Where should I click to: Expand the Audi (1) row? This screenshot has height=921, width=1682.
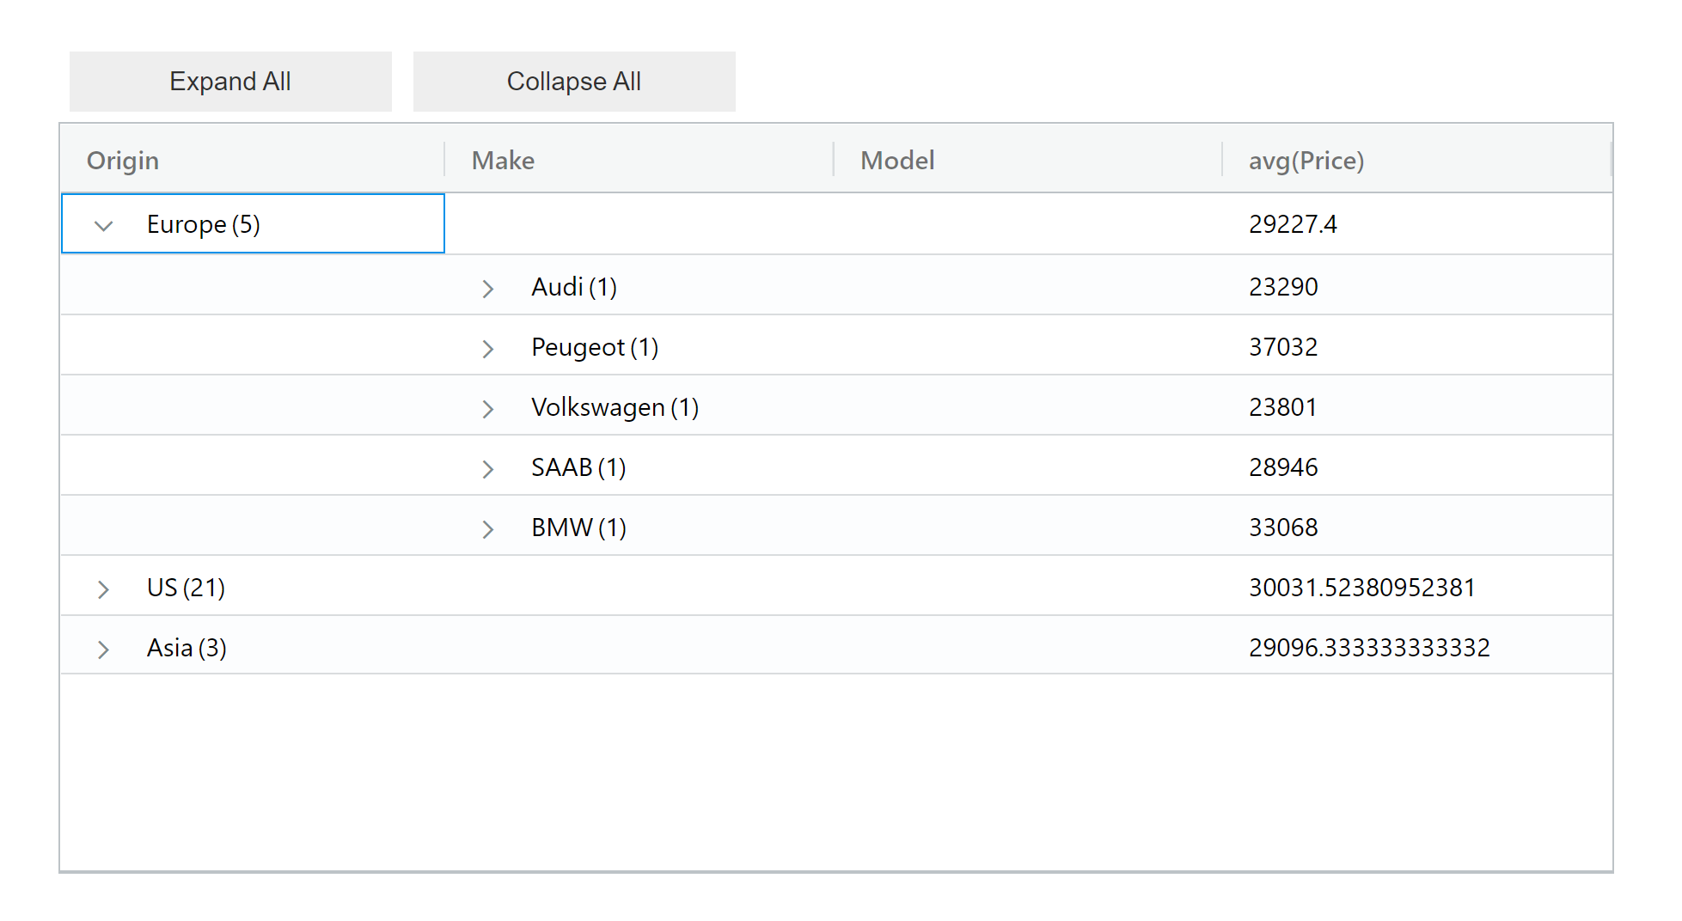487,289
